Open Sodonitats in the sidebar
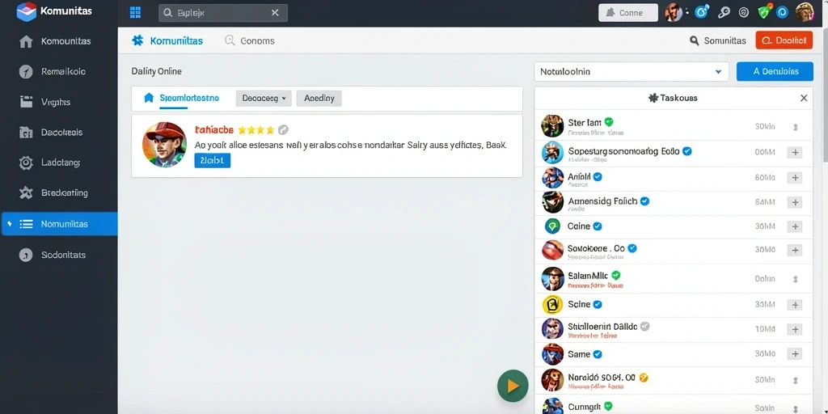828x414 pixels. point(58,255)
